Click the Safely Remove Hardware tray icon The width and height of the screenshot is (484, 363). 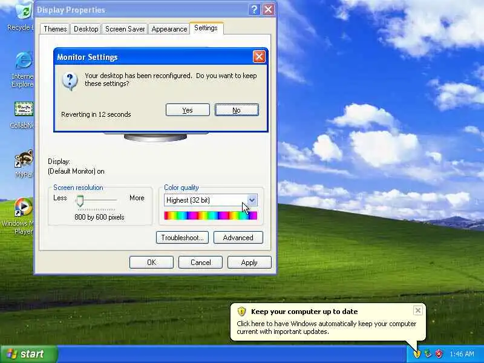click(428, 353)
